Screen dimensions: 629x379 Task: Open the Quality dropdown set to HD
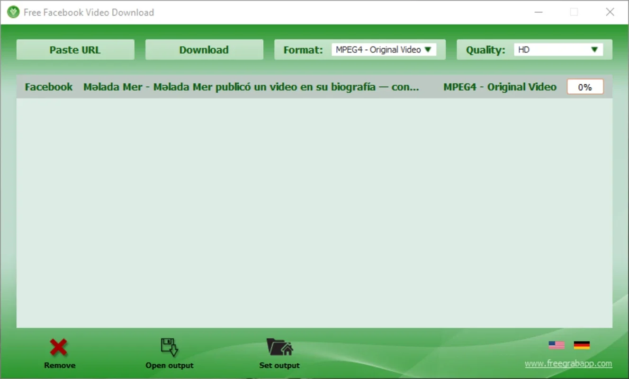coord(558,50)
